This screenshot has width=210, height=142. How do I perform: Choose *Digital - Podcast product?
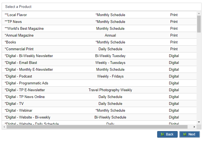99,76
